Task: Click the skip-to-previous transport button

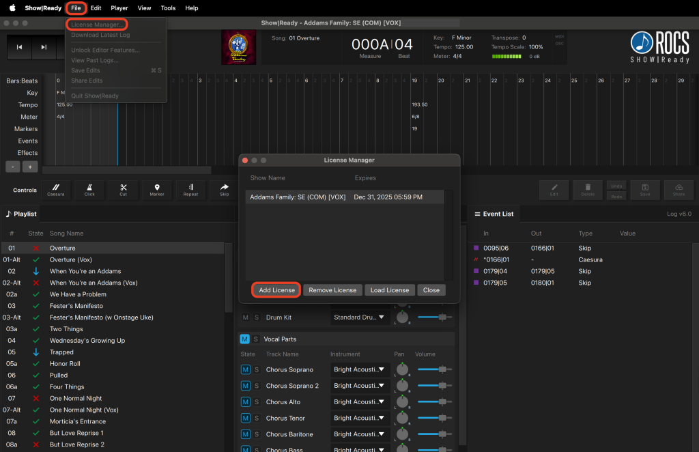Action: point(20,47)
